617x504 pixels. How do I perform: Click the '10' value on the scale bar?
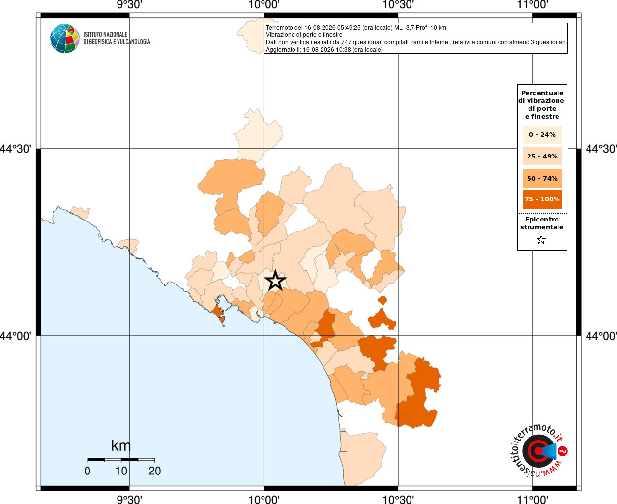click(x=121, y=471)
